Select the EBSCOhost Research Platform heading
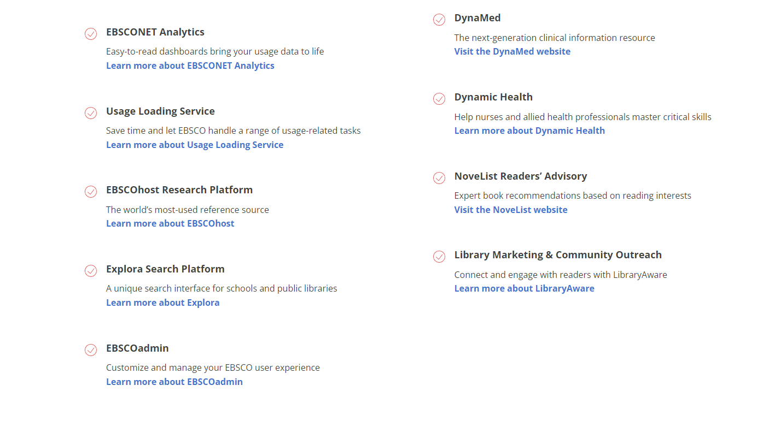Viewport: 769px width, 421px height. pyautogui.click(x=179, y=190)
